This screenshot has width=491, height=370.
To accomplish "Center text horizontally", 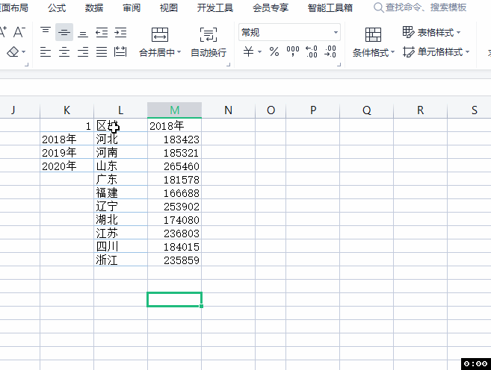I will click(x=64, y=52).
